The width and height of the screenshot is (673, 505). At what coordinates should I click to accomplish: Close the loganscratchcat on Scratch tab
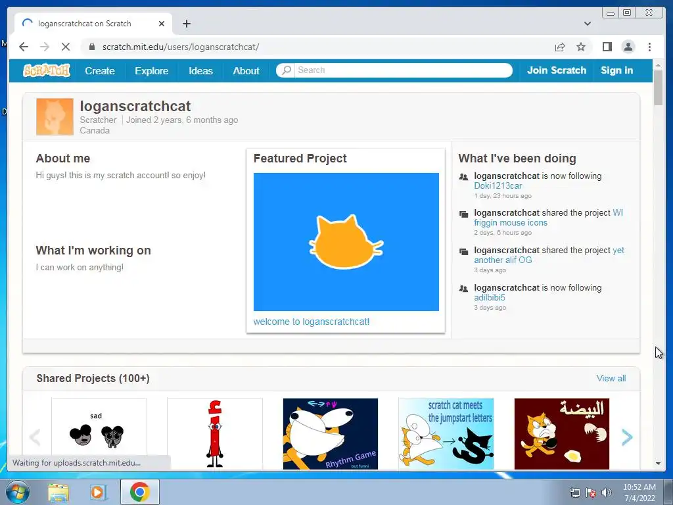click(162, 24)
